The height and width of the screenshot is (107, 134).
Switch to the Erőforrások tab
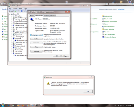tap(53, 16)
